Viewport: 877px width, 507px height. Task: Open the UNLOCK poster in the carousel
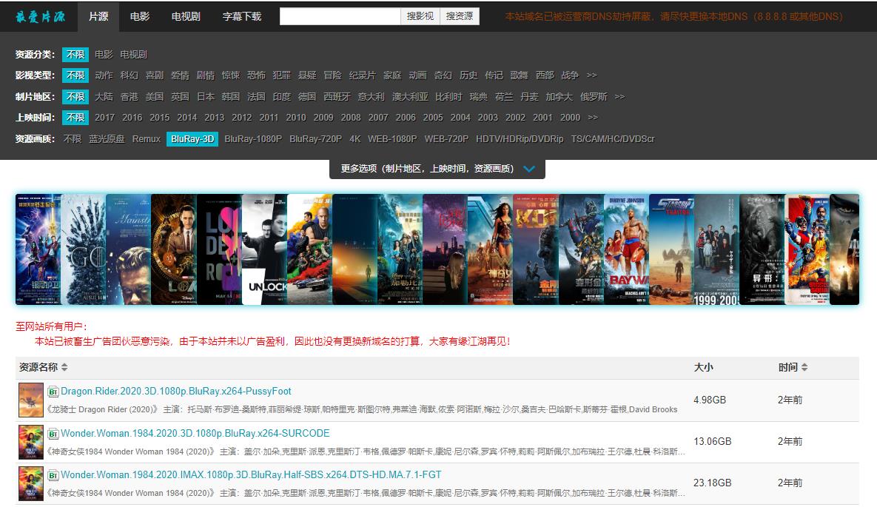[264, 249]
